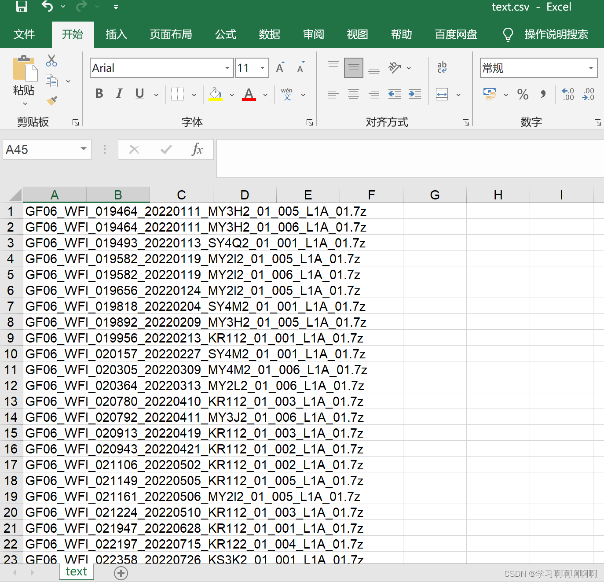Viewport: 604px width, 582px height.
Task: Open the font name dropdown
Action: 227,68
